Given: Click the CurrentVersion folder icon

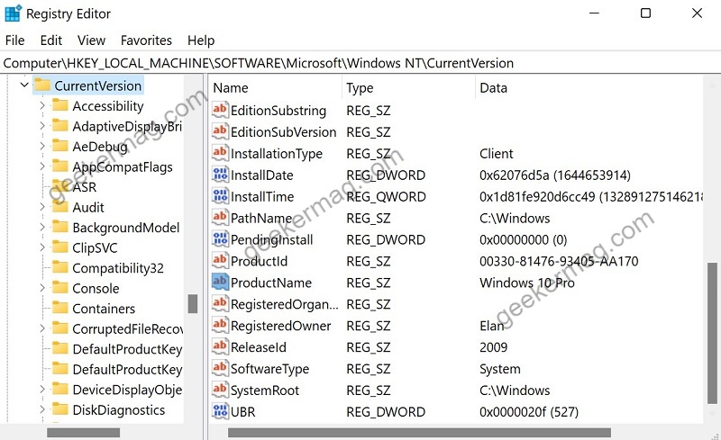Looking at the screenshot, I should [42, 85].
